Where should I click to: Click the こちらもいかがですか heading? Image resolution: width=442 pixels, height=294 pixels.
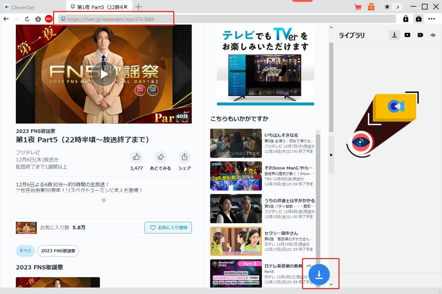[239, 119]
